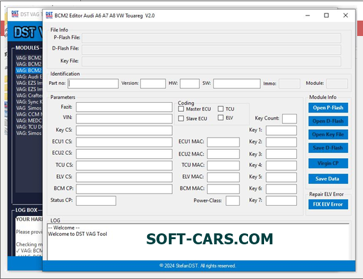Click the DST logo icon in BCM2 Editor title bar
This screenshot has width=363, height=279.
pyautogui.click(x=49, y=15)
